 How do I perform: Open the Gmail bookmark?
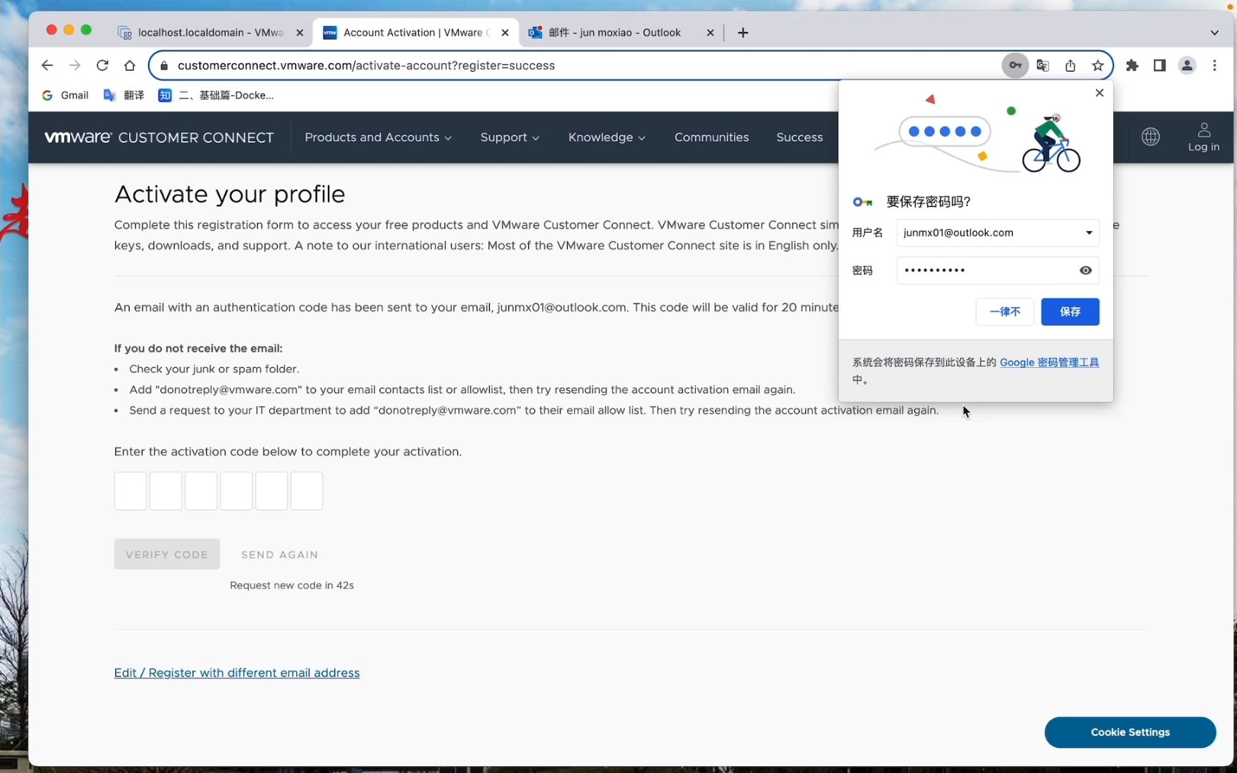(x=65, y=95)
